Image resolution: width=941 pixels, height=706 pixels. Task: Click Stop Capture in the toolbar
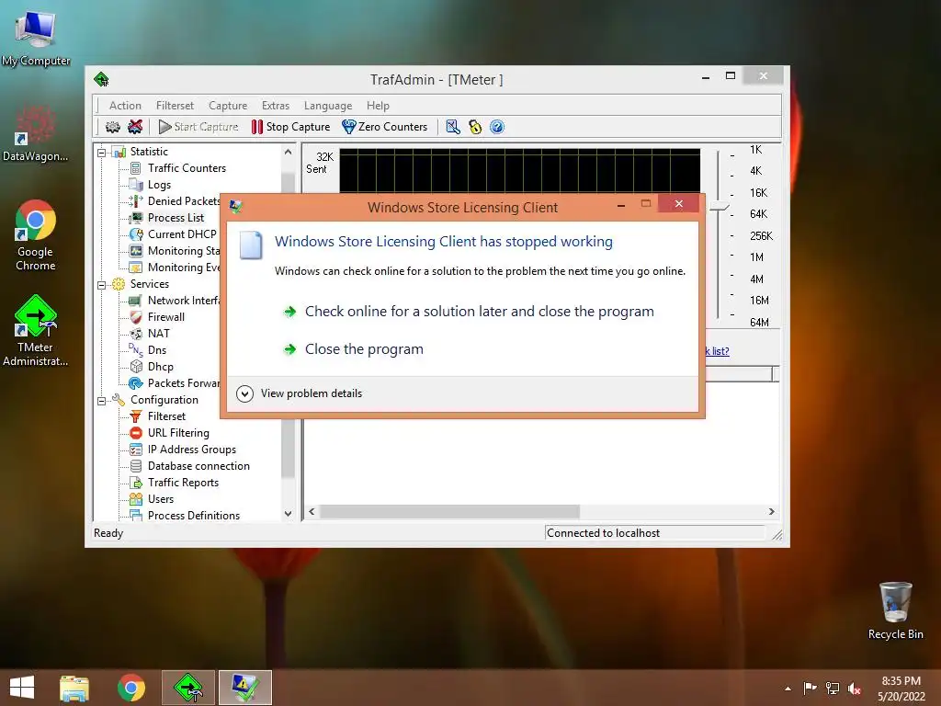291,127
